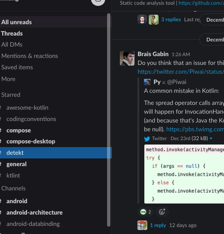Open the pbs.twimg.com image link

coord(195,129)
